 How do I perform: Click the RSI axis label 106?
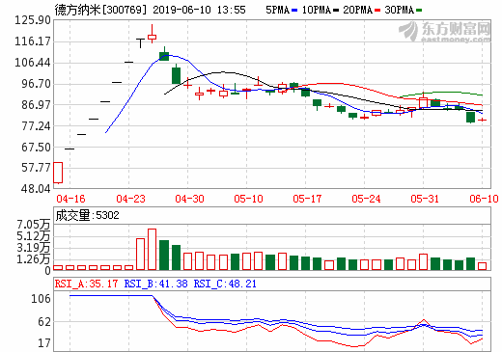pos(41,299)
